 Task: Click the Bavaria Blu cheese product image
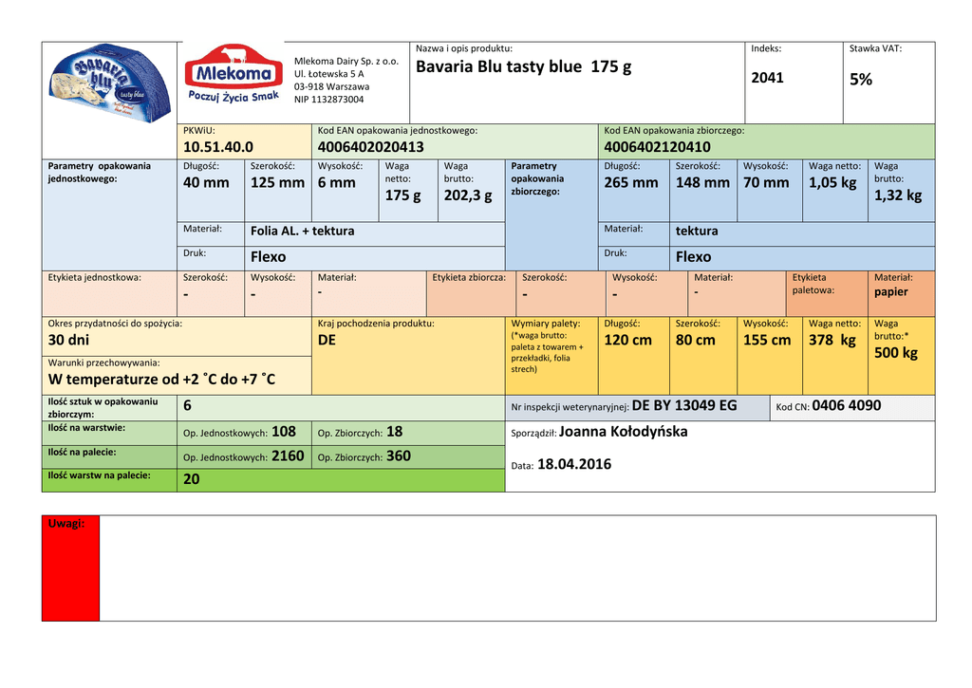(x=109, y=84)
